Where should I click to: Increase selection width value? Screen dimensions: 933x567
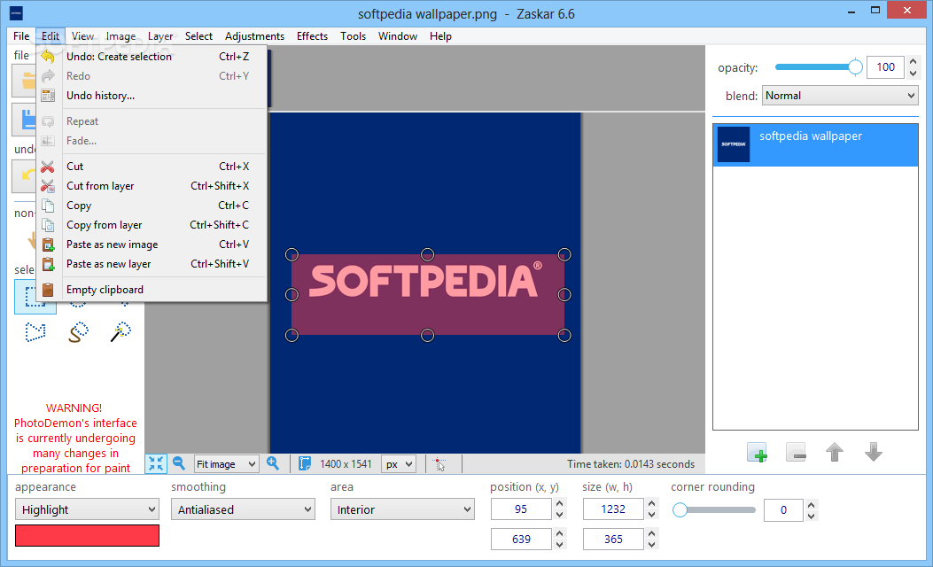click(x=651, y=504)
